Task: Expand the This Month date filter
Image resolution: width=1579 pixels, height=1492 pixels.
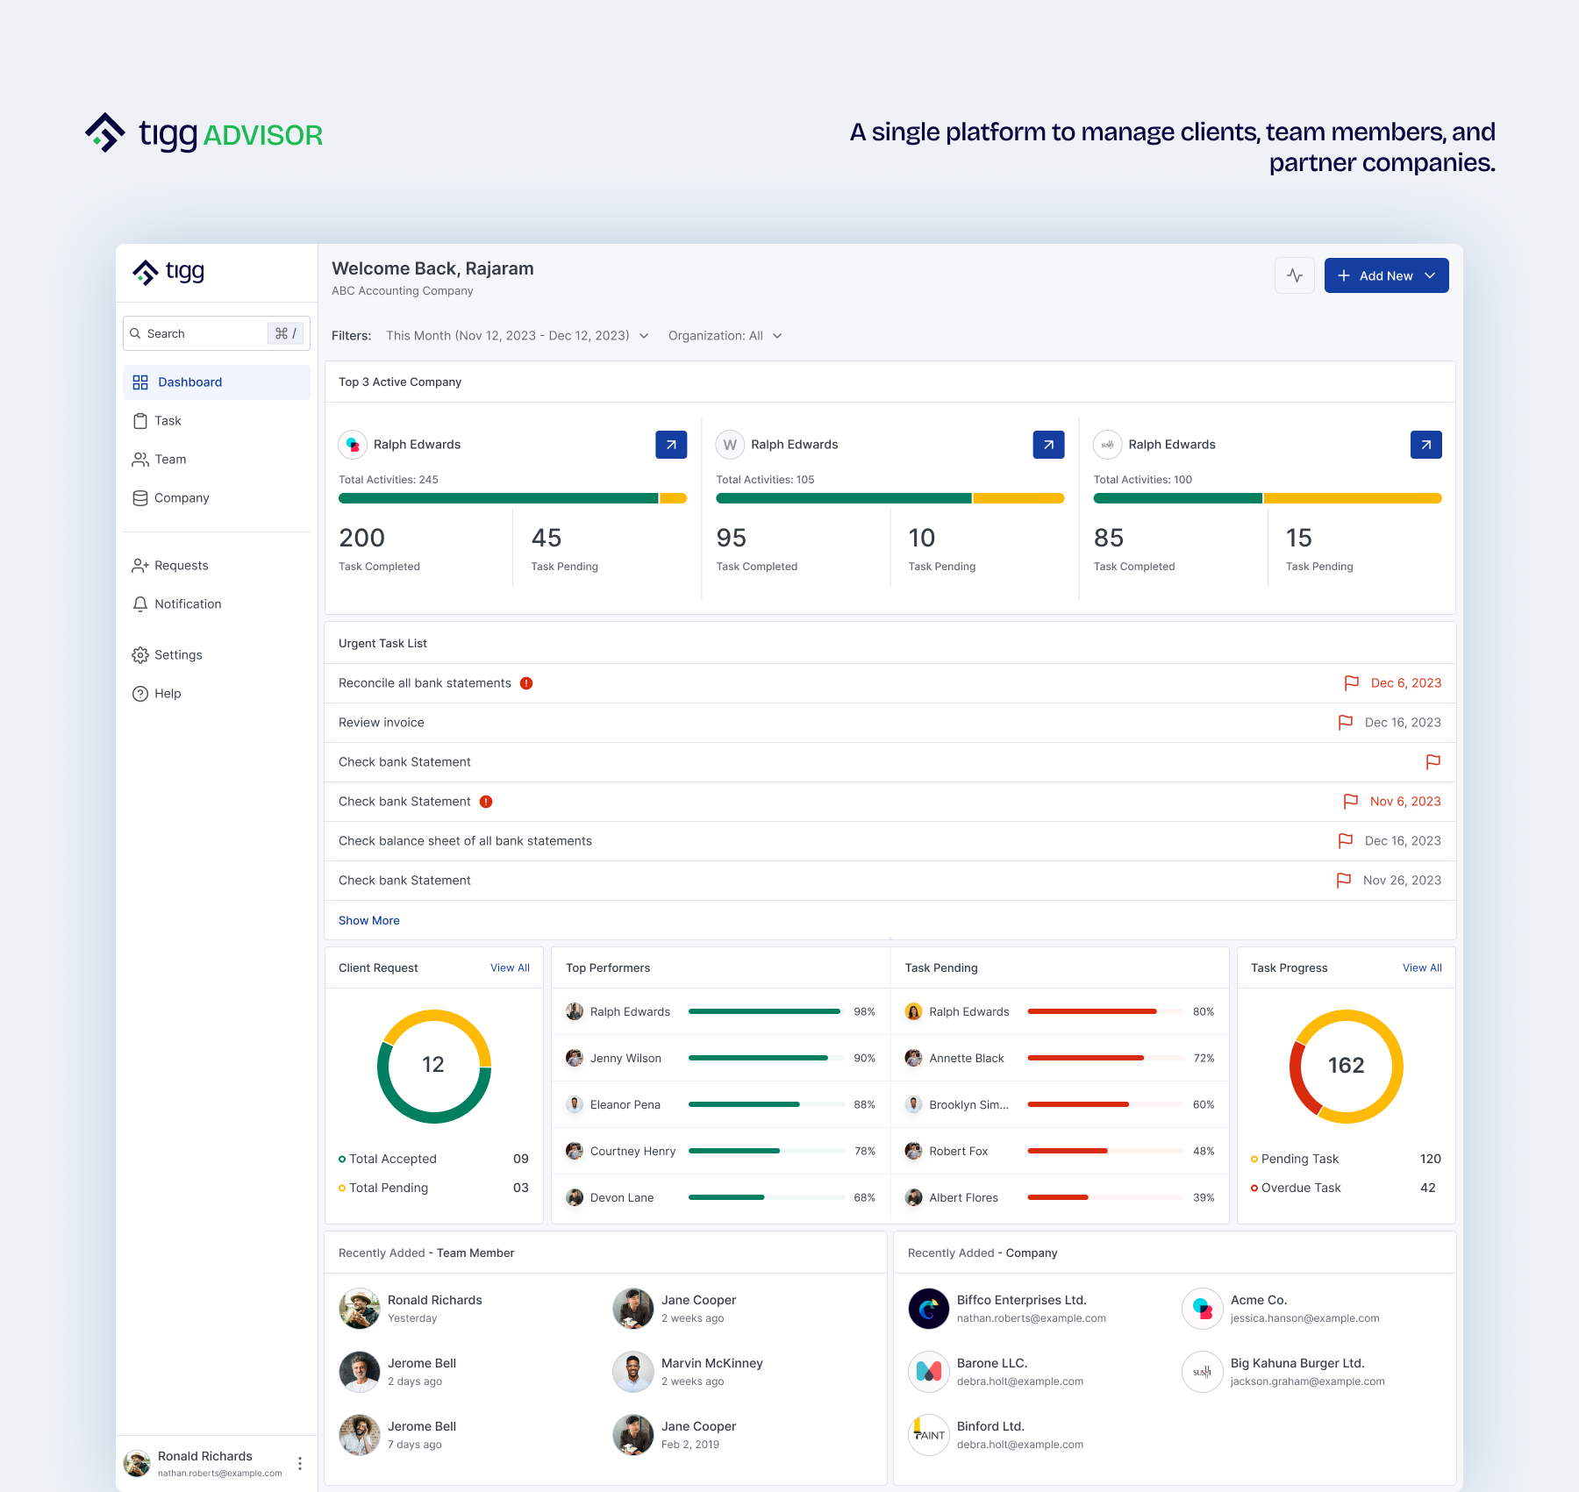Action: pyautogui.click(x=518, y=336)
